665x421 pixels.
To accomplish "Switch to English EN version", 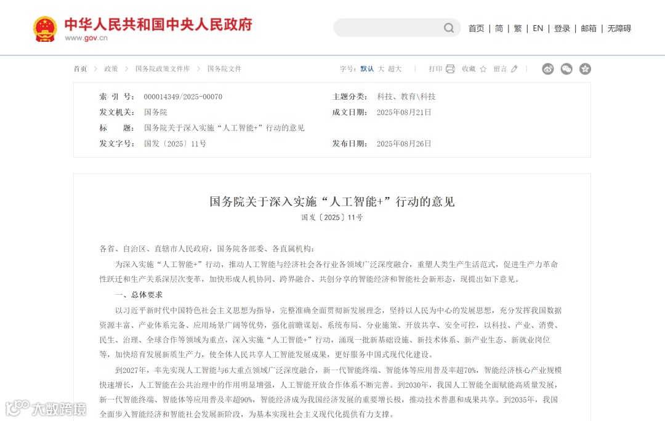I will [x=538, y=28].
